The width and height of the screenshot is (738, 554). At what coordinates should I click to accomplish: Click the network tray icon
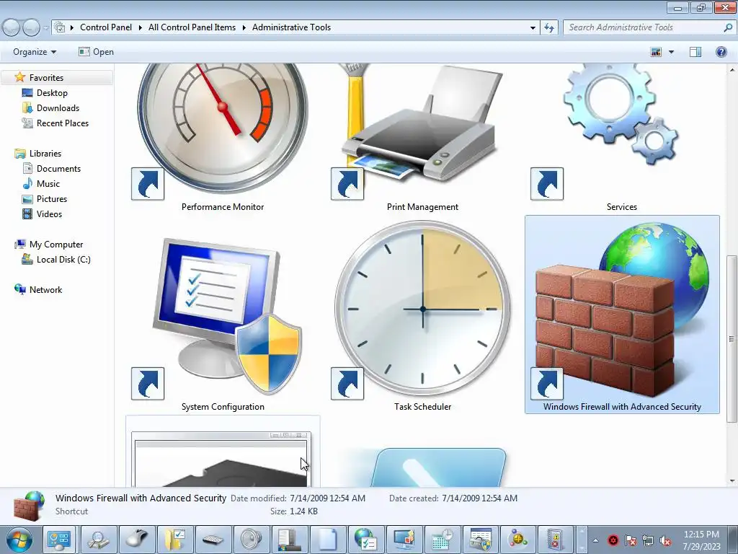pyautogui.click(x=648, y=540)
